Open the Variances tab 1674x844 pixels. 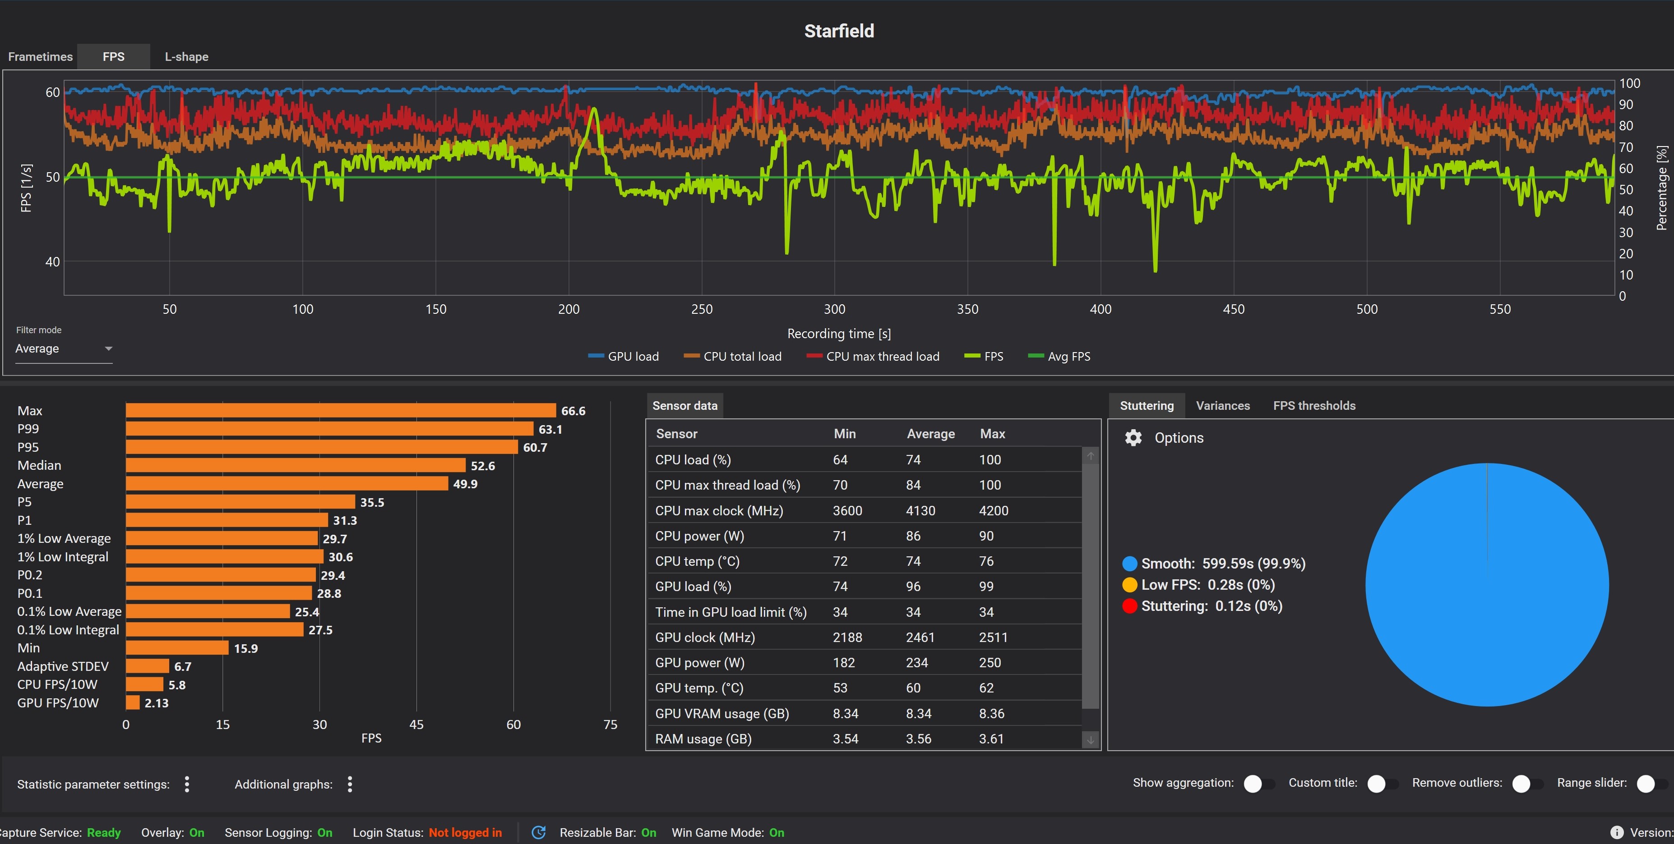(x=1222, y=406)
